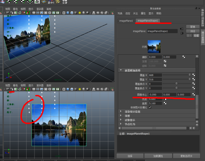Screen dimensions: 205x161
Task: Click the wireframe cube icon in top viewport toolbar
Action: [63, 13]
